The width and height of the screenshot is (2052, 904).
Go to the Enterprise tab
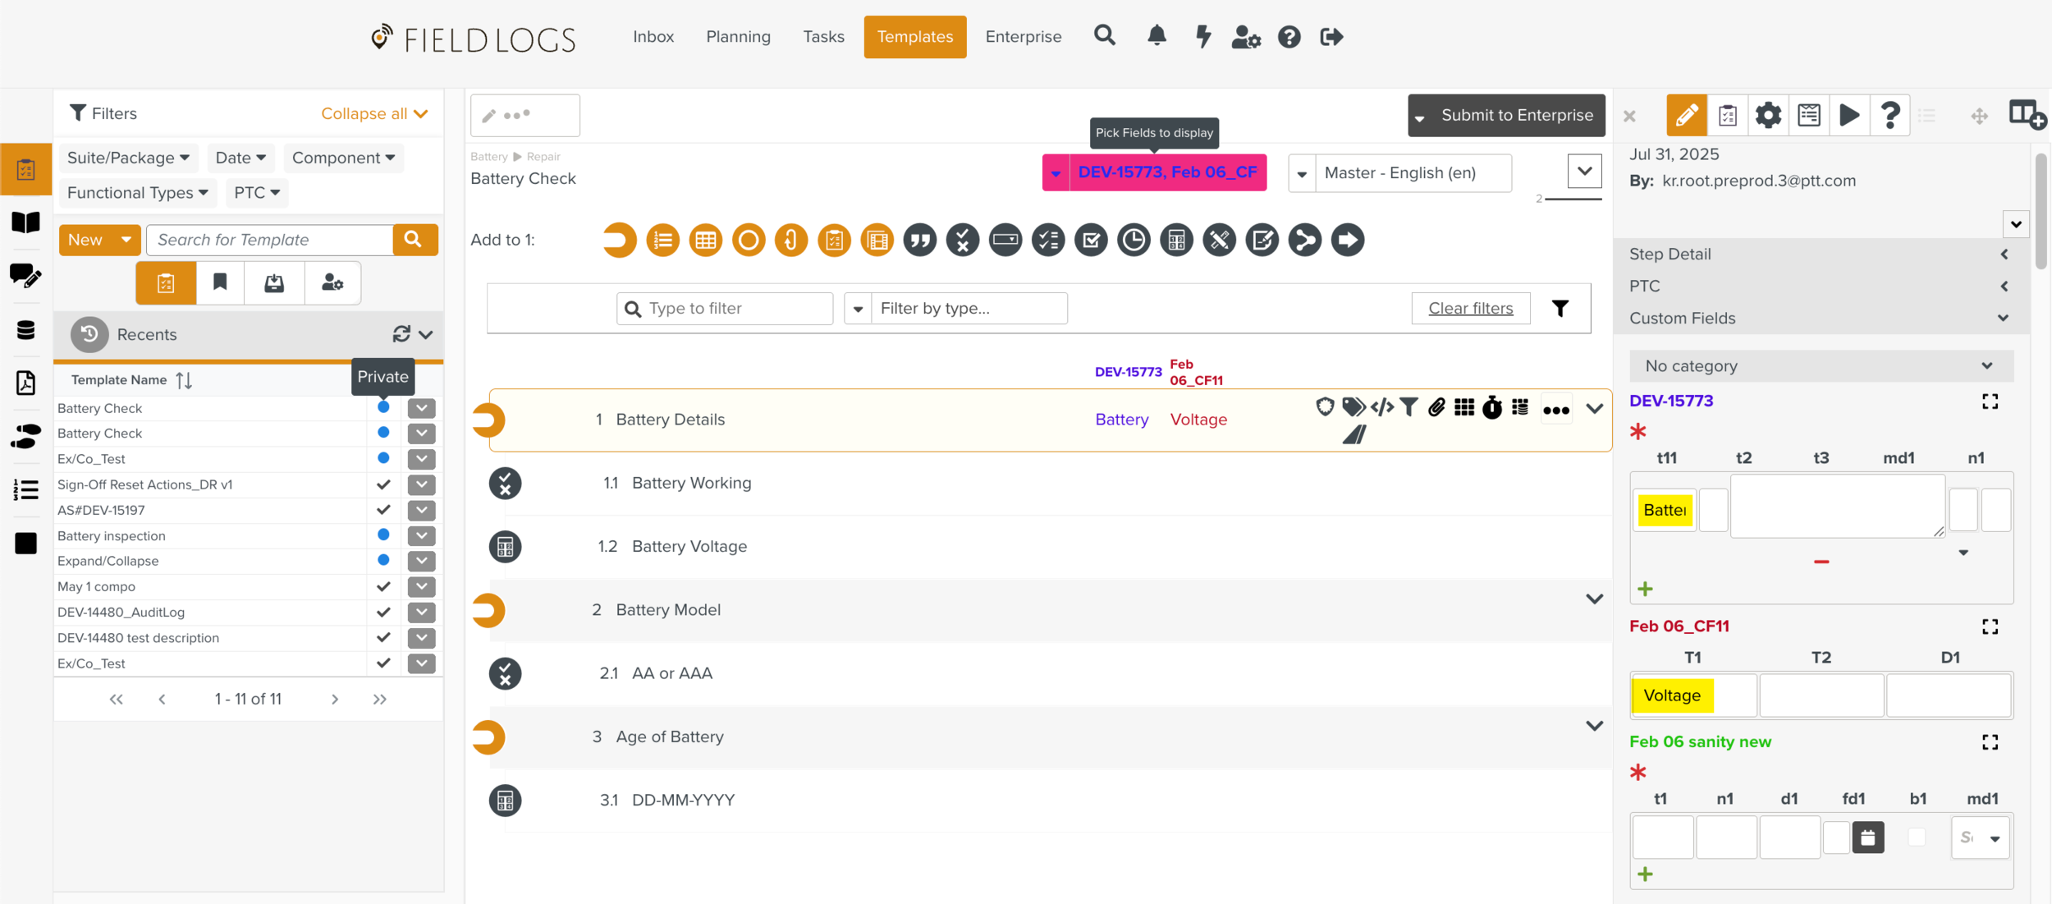pos(1023,37)
